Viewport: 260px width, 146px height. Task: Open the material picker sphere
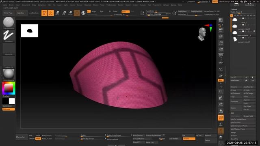(9, 74)
